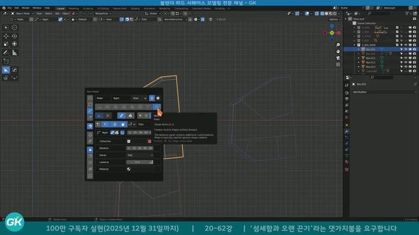Select the Transform tool in toolbar
The image size is (419, 235).
pos(14,44)
